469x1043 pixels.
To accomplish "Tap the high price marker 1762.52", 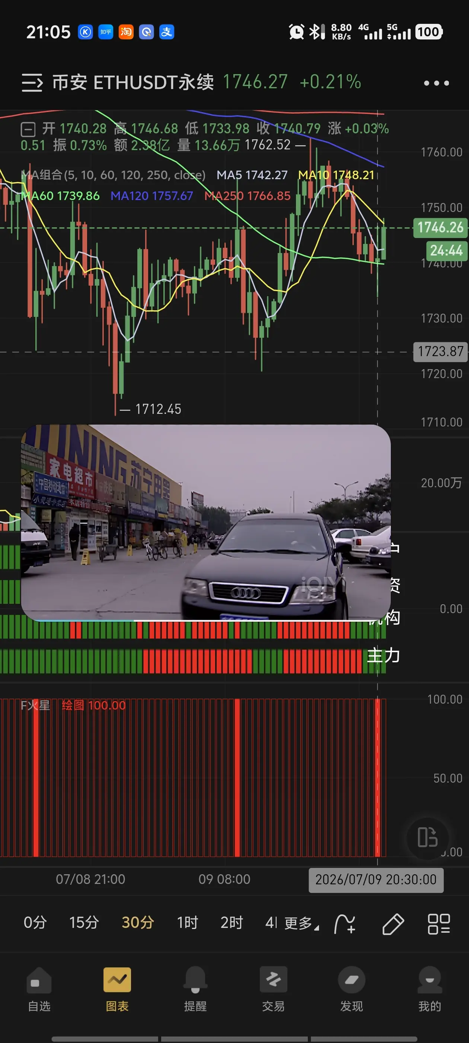I will pyautogui.click(x=268, y=145).
